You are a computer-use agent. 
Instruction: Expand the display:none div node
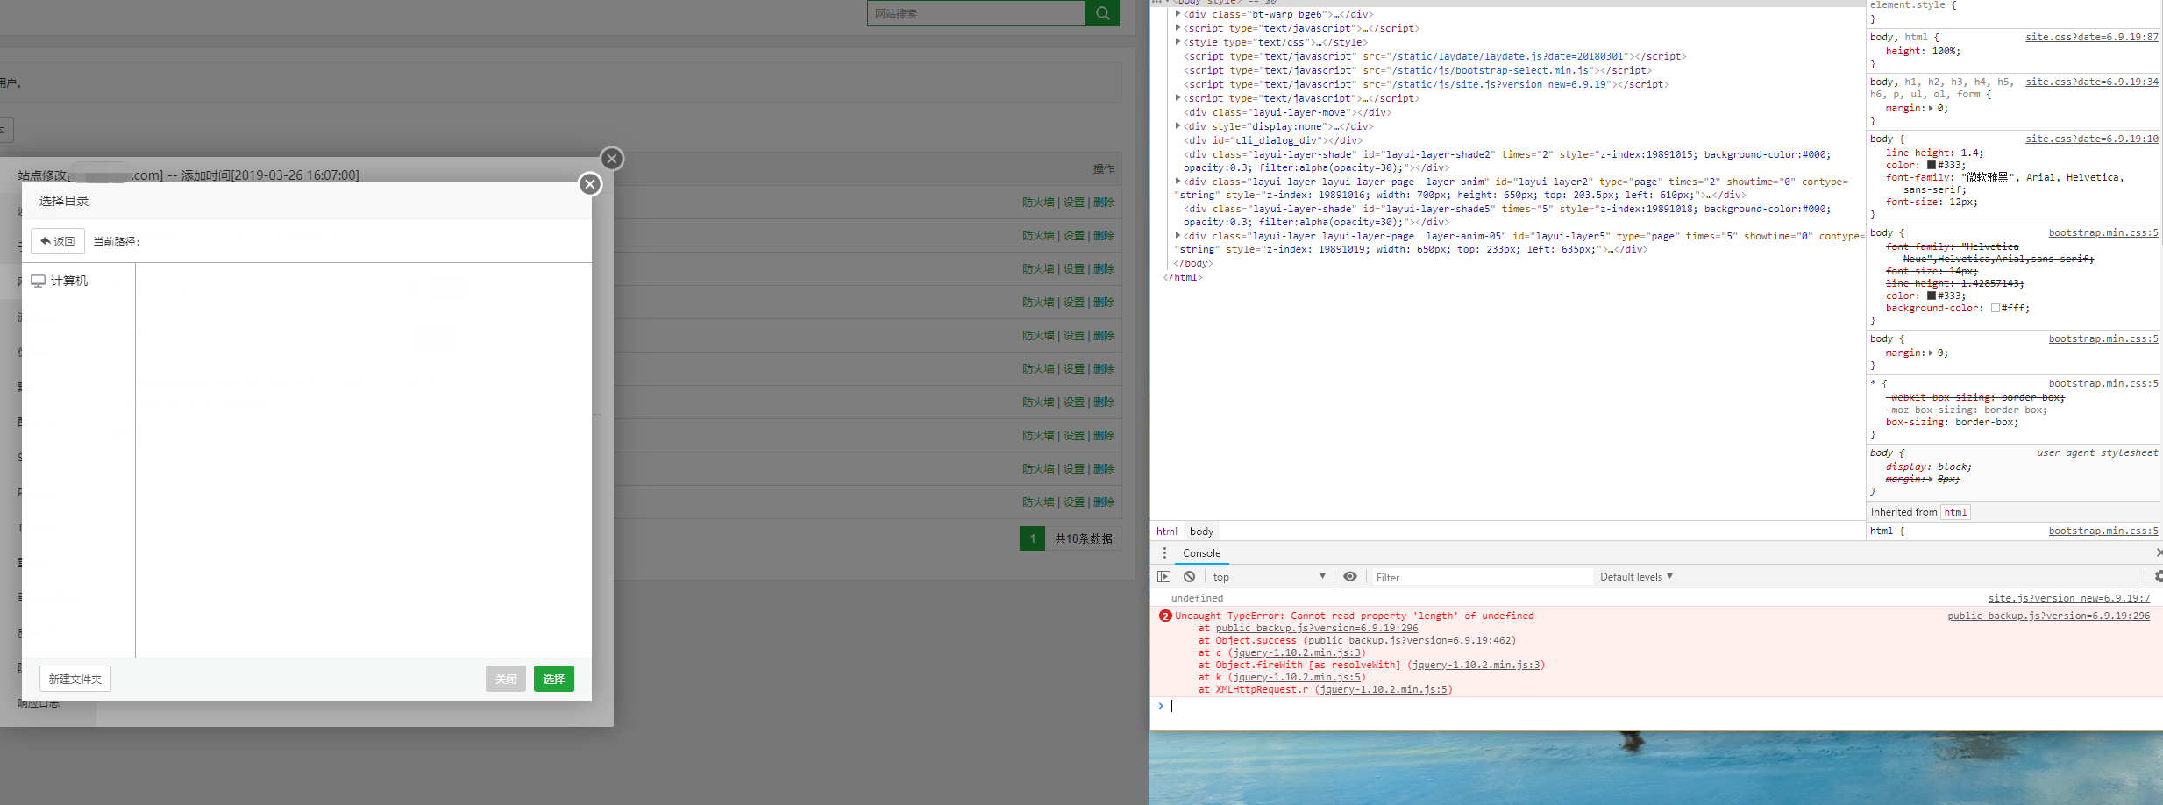1178,126
